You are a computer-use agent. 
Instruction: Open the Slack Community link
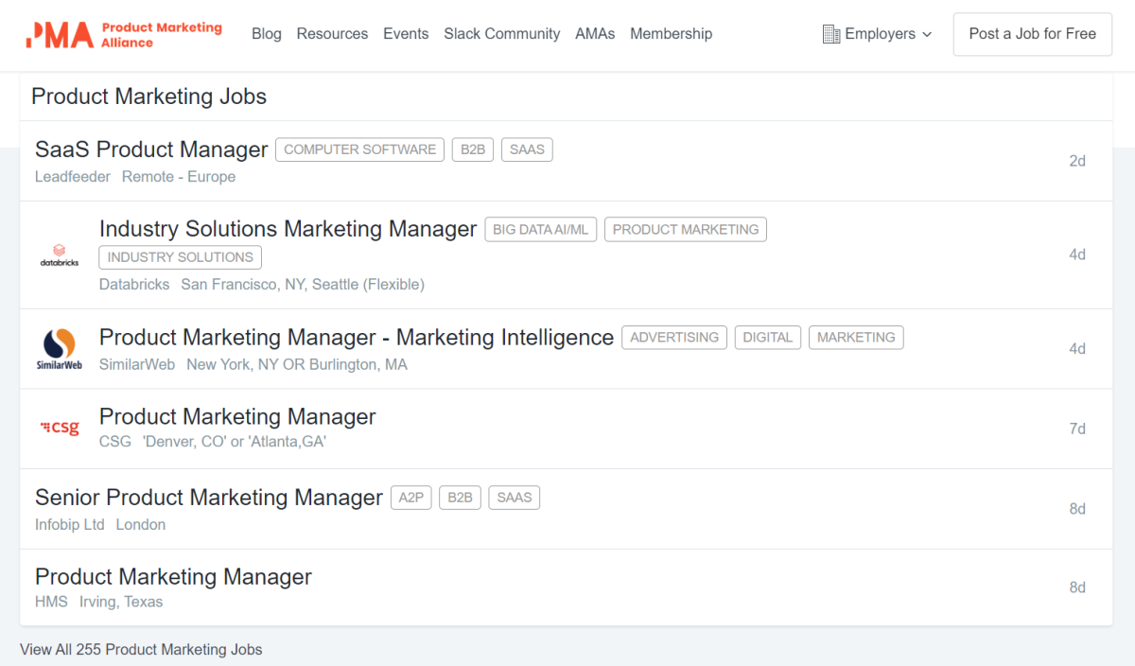click(502, 34)
